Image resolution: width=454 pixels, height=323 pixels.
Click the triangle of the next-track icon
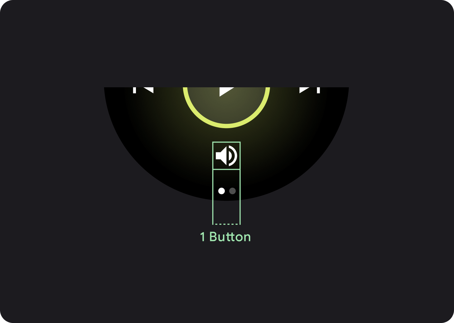pos(304,90)
